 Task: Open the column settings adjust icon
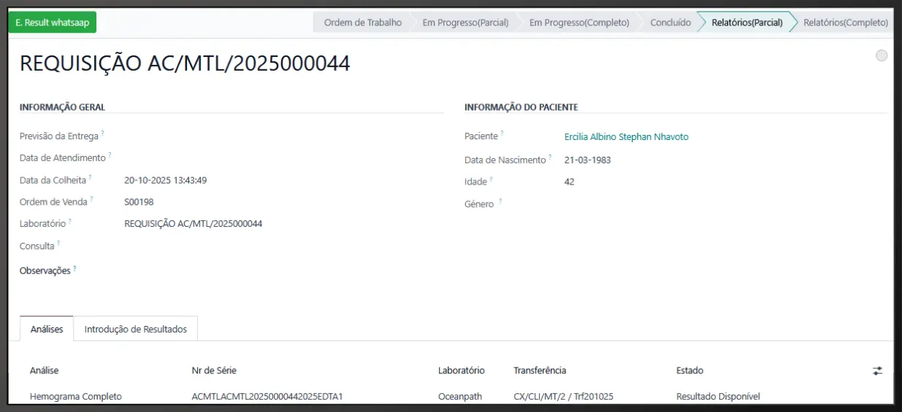(x=877, y=370)
